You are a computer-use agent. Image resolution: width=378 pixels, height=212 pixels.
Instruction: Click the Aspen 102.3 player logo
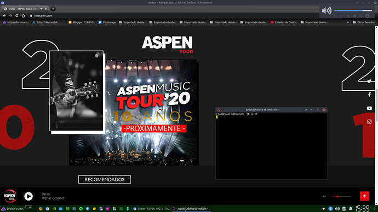pyautogui.click(x=10, y=196)
